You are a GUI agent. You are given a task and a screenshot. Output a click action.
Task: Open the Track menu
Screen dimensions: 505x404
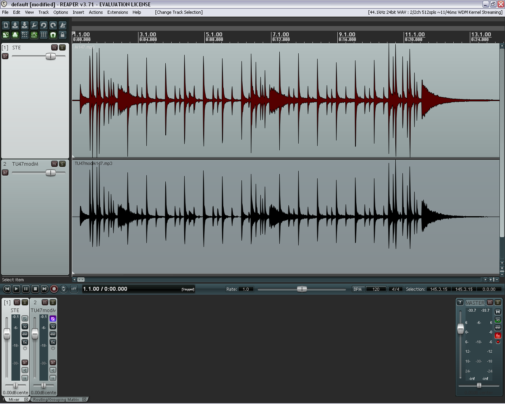[x=43, y=12]
